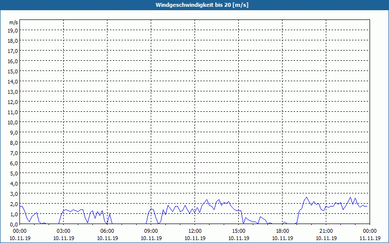Click the 8,0 axis value
389x243 pixels.
[14, 142]
